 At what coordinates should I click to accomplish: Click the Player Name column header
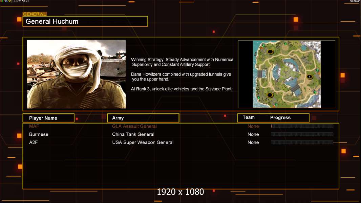48,118
